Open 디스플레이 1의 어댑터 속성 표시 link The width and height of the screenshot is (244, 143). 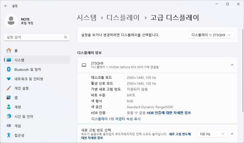(x=116, y=119)
